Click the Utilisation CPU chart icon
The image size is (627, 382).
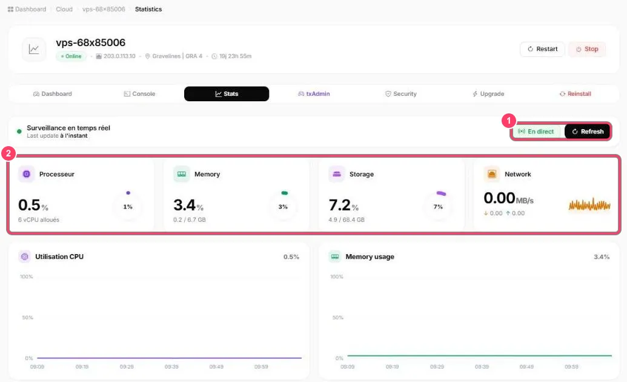click(x=25, y=256)
